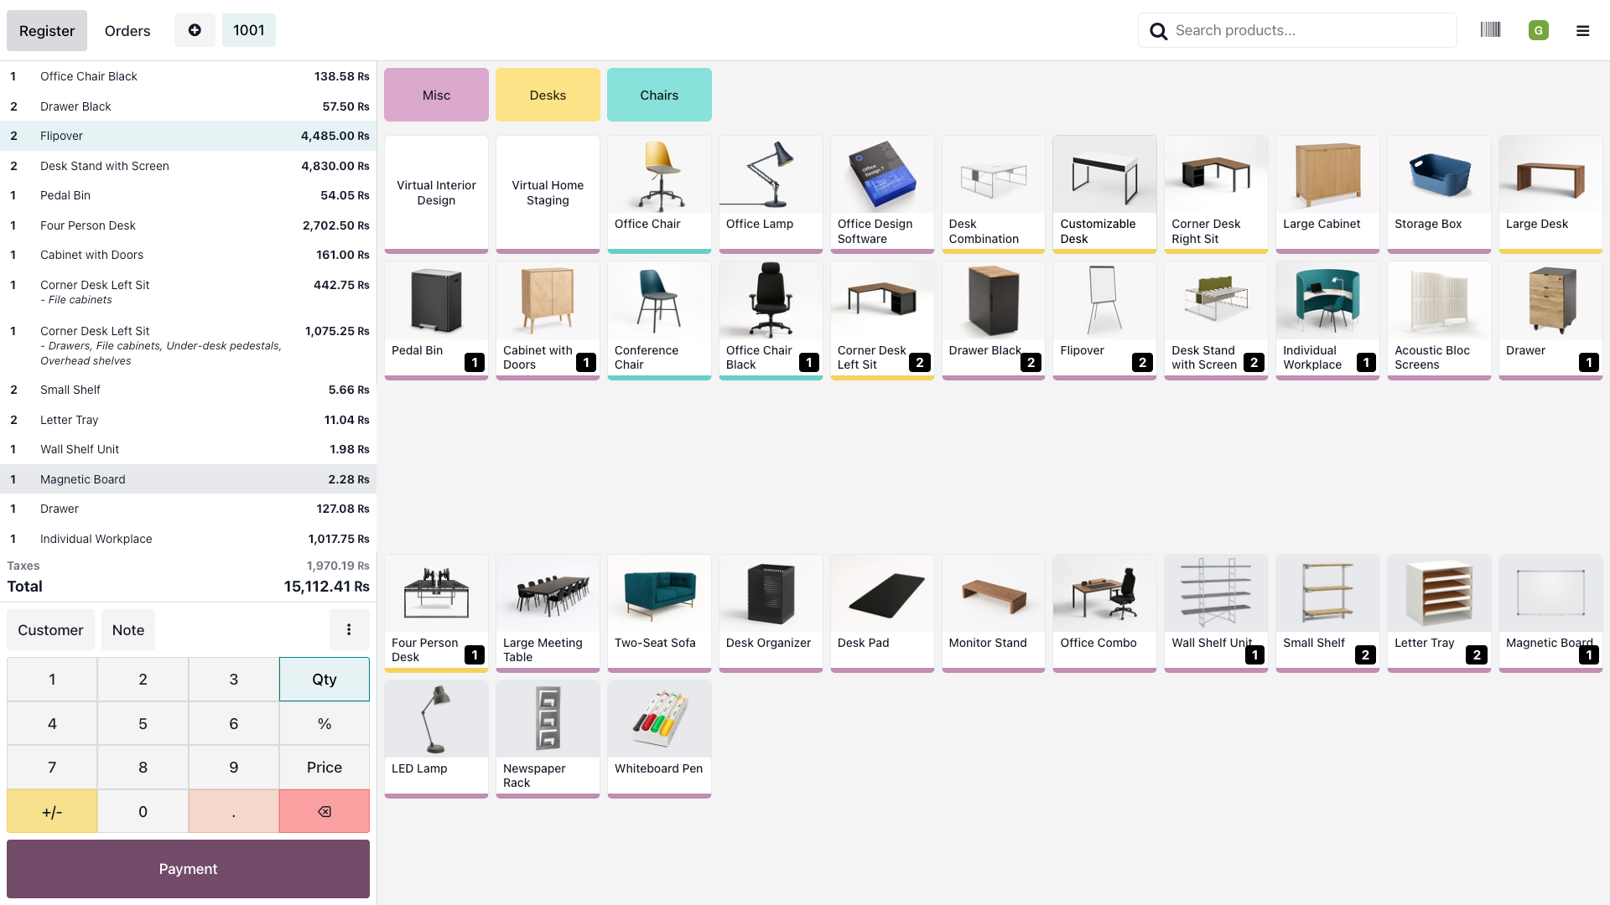This screenshot has height=905, width=1610.
Task: Click the search magnifier icon
Action: coord(1158,31)
